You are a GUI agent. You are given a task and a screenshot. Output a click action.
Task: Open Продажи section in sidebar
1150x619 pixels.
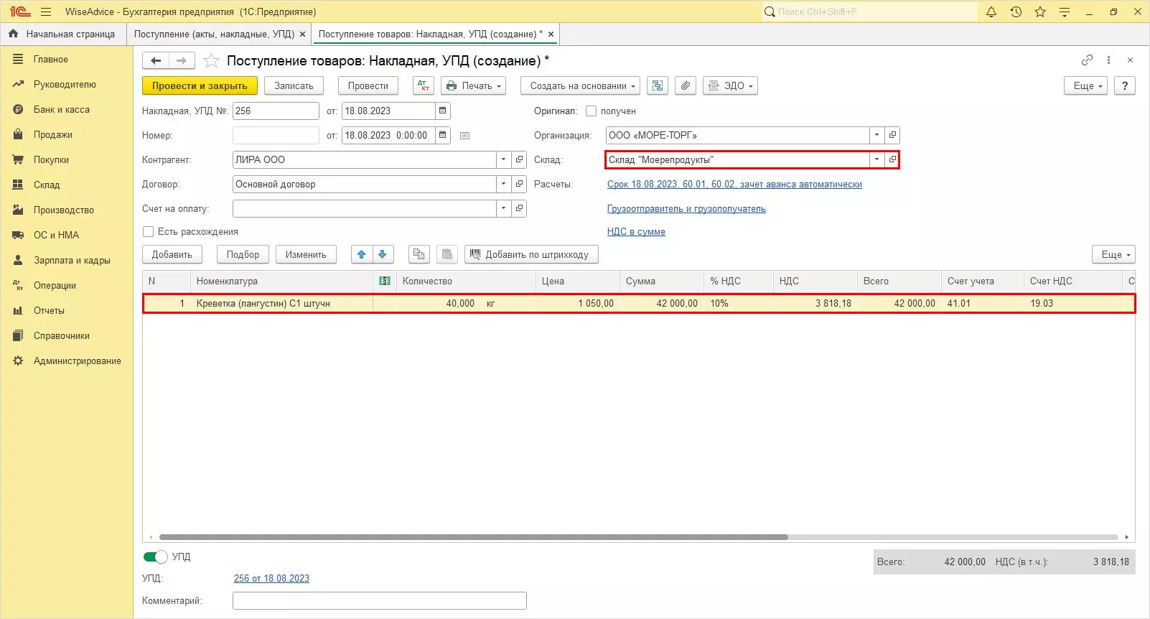point(52,134)
